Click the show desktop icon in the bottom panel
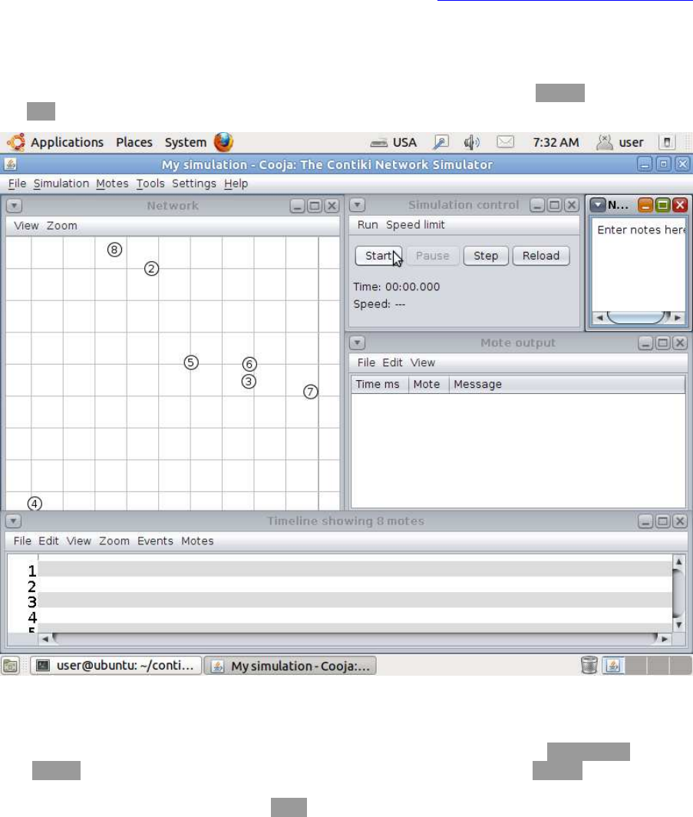The width and height of the screenshot is (693, 817). pos(11,666)
